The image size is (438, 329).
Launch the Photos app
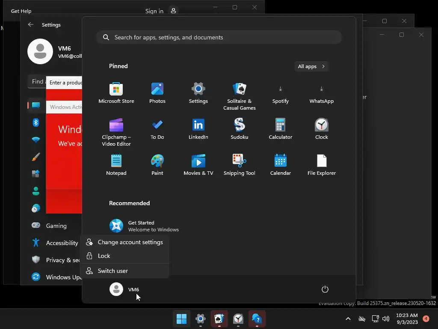[157, 93]
